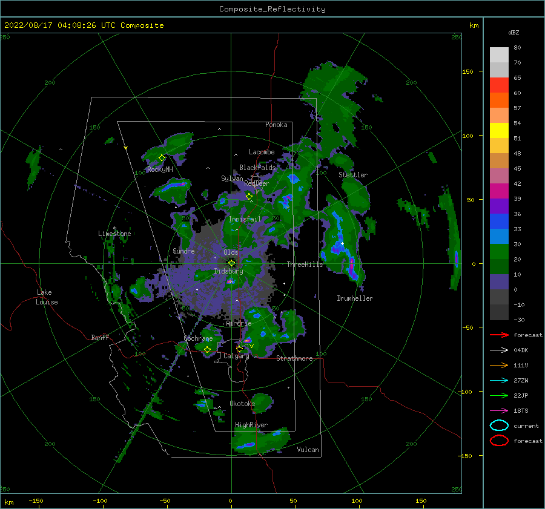Click the Banff label
This screenshot has height=509, width=545.
(x=100, y=338)
